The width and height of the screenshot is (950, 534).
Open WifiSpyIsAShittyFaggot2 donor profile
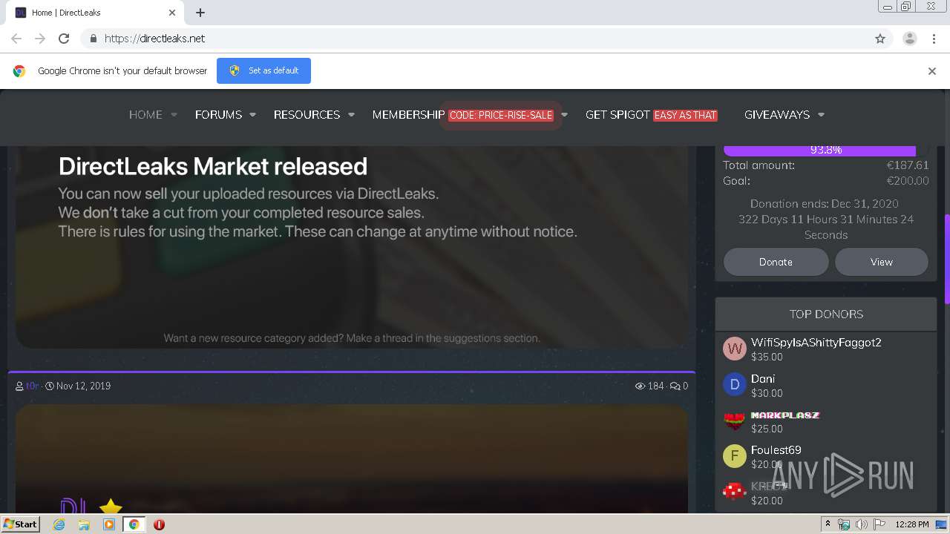[816, 343]
